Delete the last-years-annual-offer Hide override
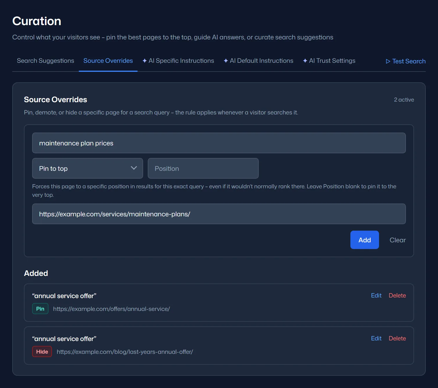Image resolution: width=438 pixels, height=388 pixels. click(x=397, y=338)
